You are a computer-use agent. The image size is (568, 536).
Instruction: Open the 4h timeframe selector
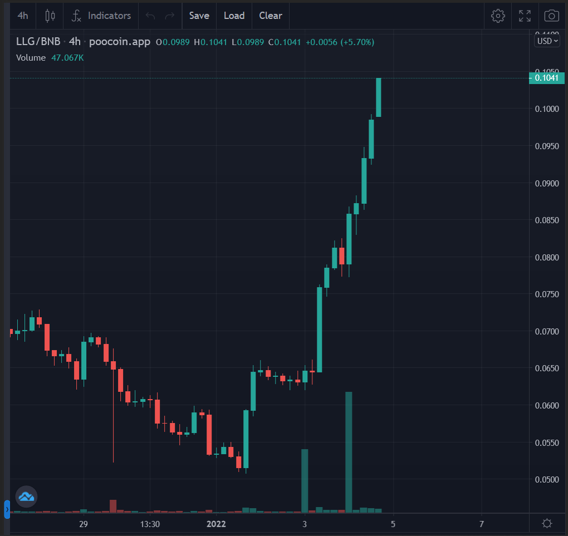pyautogui.click(x=23, y=16)
